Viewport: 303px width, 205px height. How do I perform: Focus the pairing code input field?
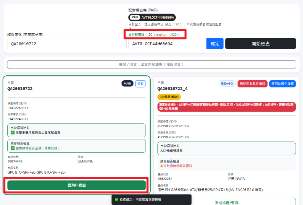tap(167, 44)
